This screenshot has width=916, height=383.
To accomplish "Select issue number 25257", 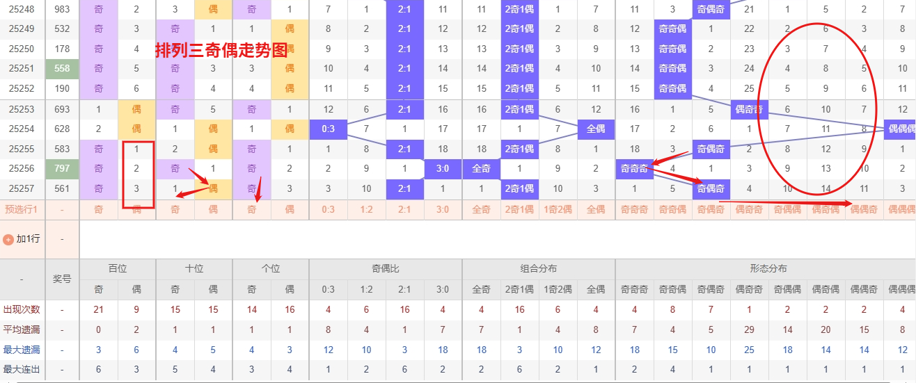I will point(22,188).
